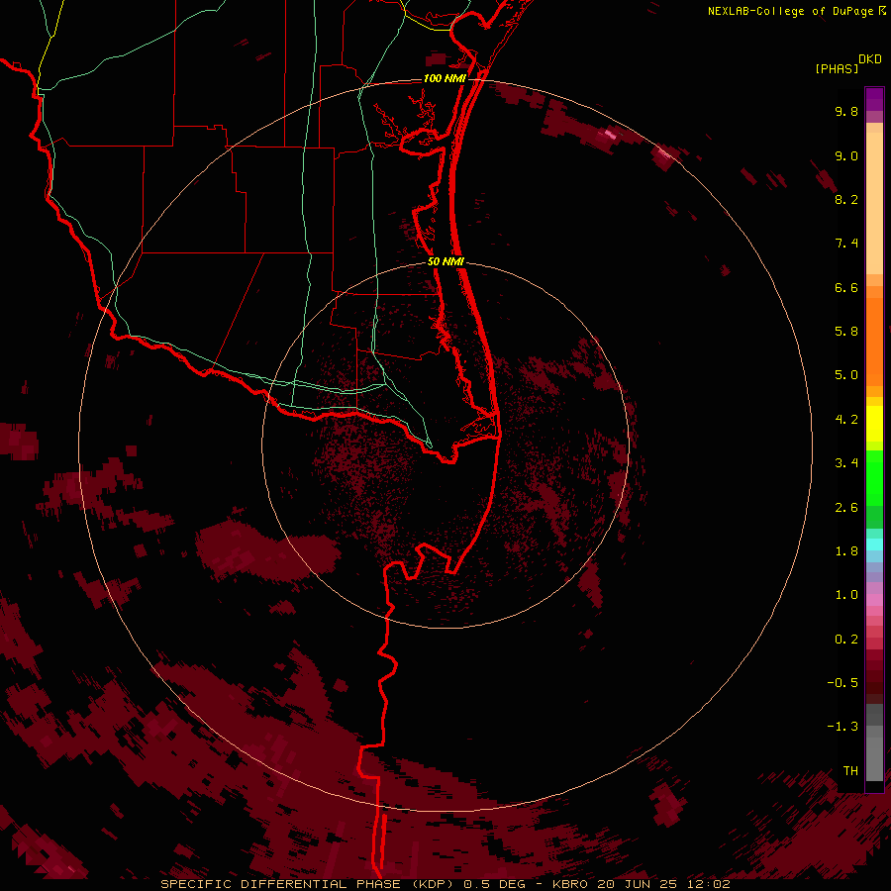Click the yellow color bar segment

[x=874, y=424]
